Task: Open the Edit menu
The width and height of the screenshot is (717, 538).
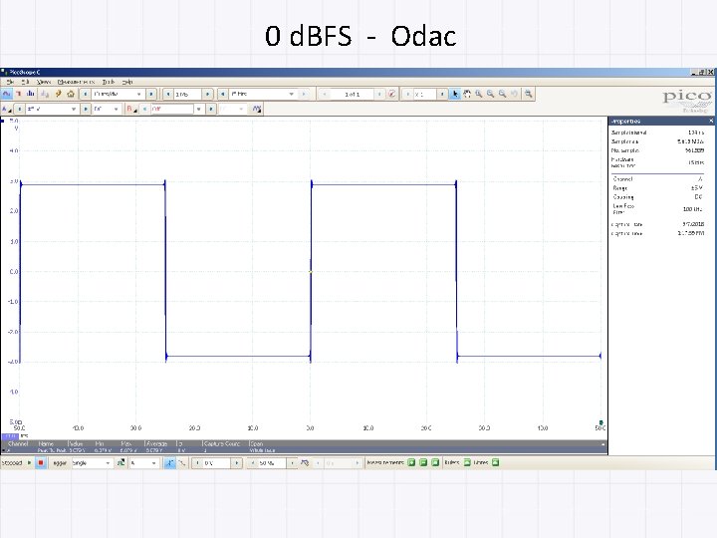Action: (x=25, y=82)
